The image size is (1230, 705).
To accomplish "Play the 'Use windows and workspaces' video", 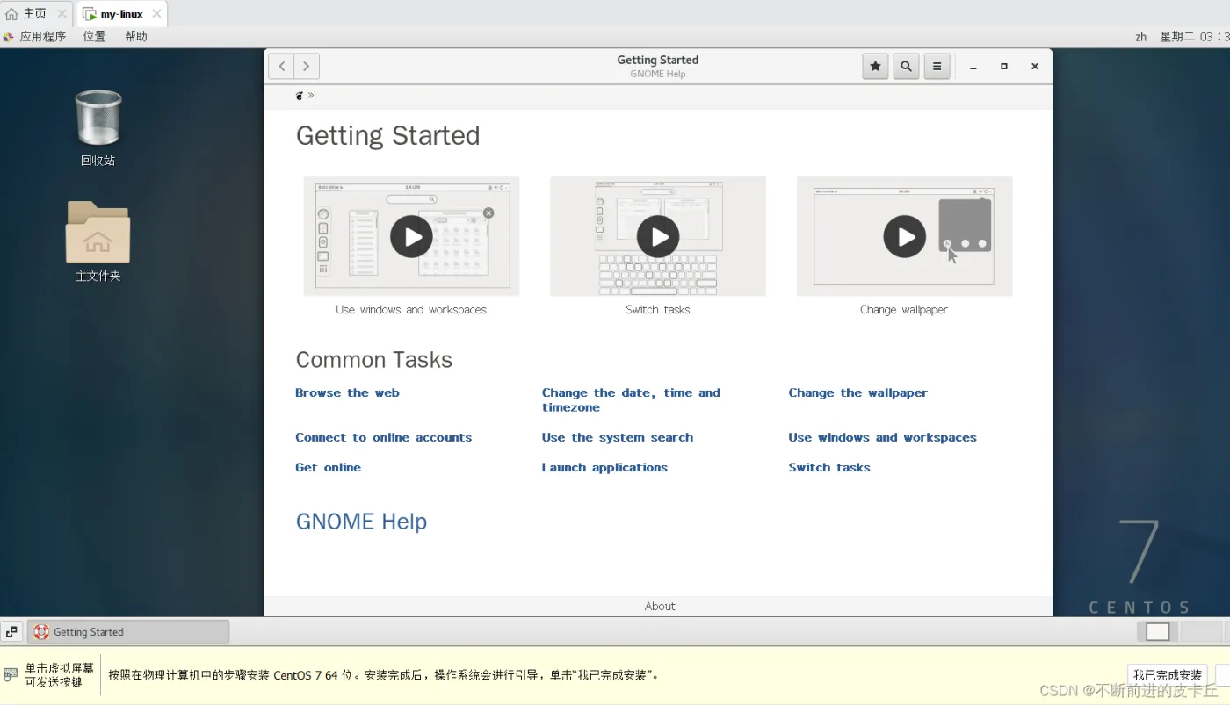I will point(411,236).
